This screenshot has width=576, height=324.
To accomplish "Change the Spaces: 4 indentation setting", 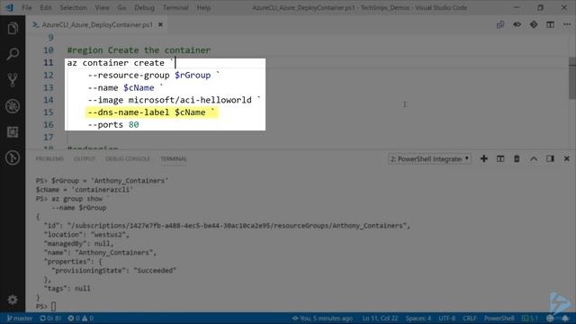I will pyautogui.click(x=418, y=318).
